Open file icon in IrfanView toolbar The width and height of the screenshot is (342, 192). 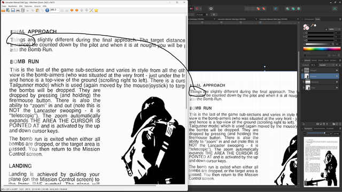3,10
